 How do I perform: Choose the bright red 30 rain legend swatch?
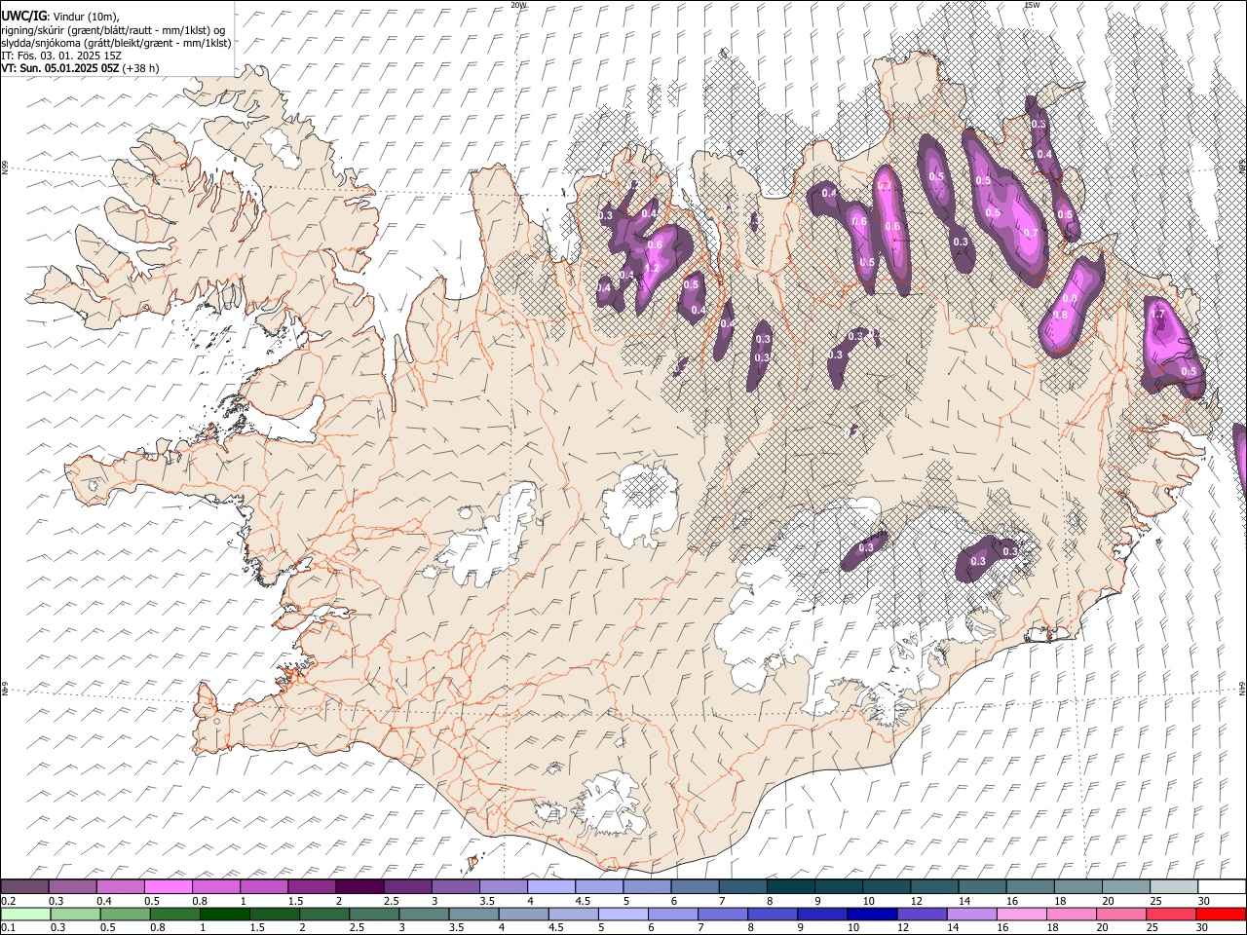pos(1221,914)
